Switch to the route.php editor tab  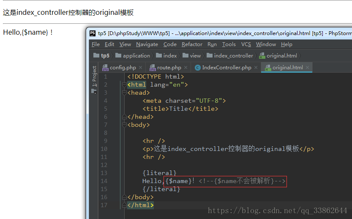tap(169, 67)
